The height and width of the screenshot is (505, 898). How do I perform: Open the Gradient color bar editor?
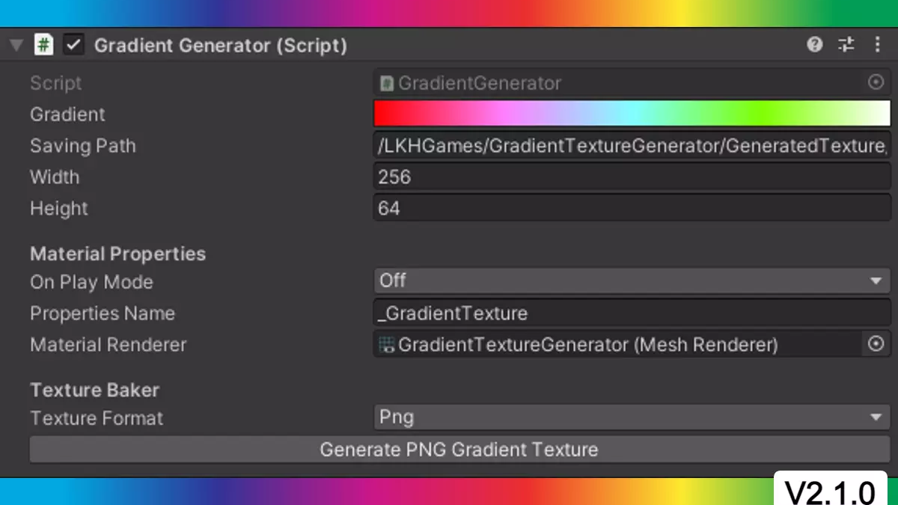click(632, 114)
